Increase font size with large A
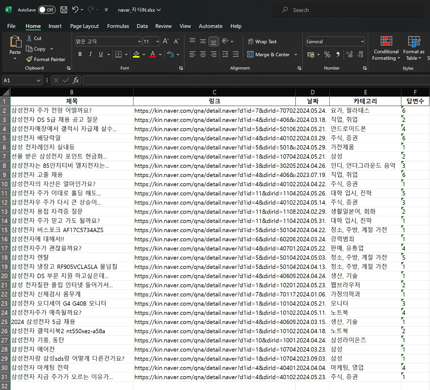Screen dimensions: 430x390 (166, 41)
